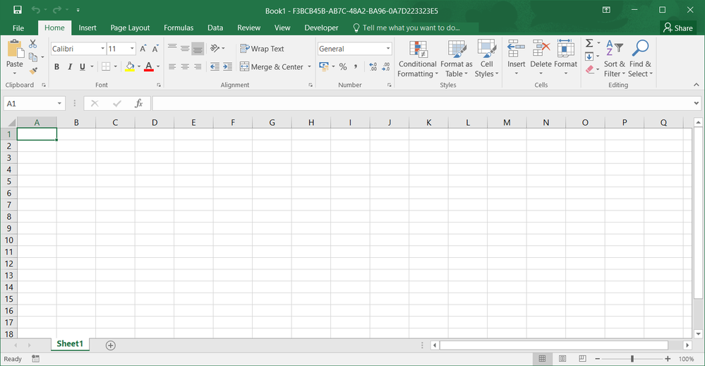Click the Format Painter brush icon
The image size is (705, 366).
click(33, 71)
